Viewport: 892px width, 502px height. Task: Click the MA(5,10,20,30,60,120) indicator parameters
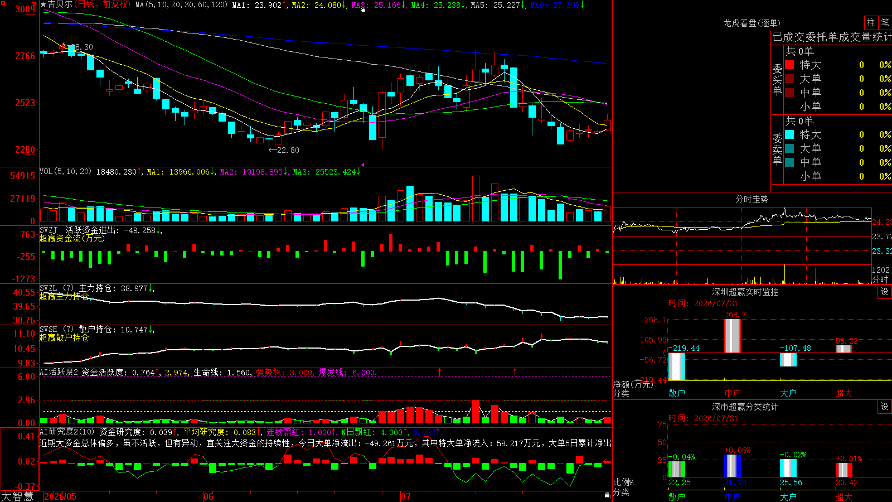tap(182, 4)
